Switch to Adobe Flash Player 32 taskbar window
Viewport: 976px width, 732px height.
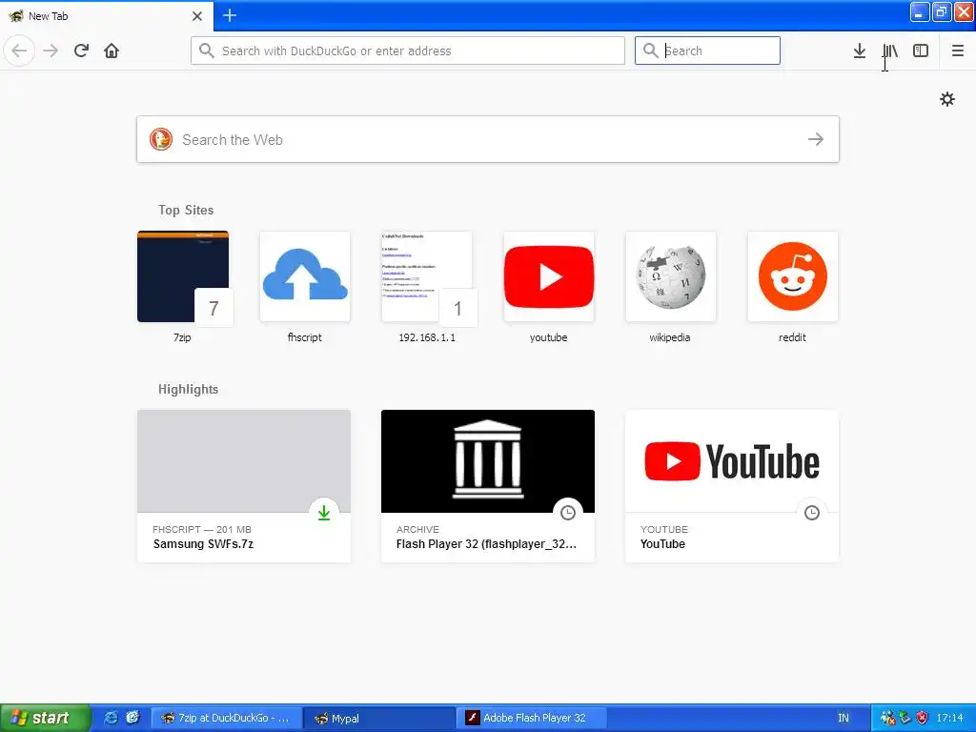click(x=532, y=718)
